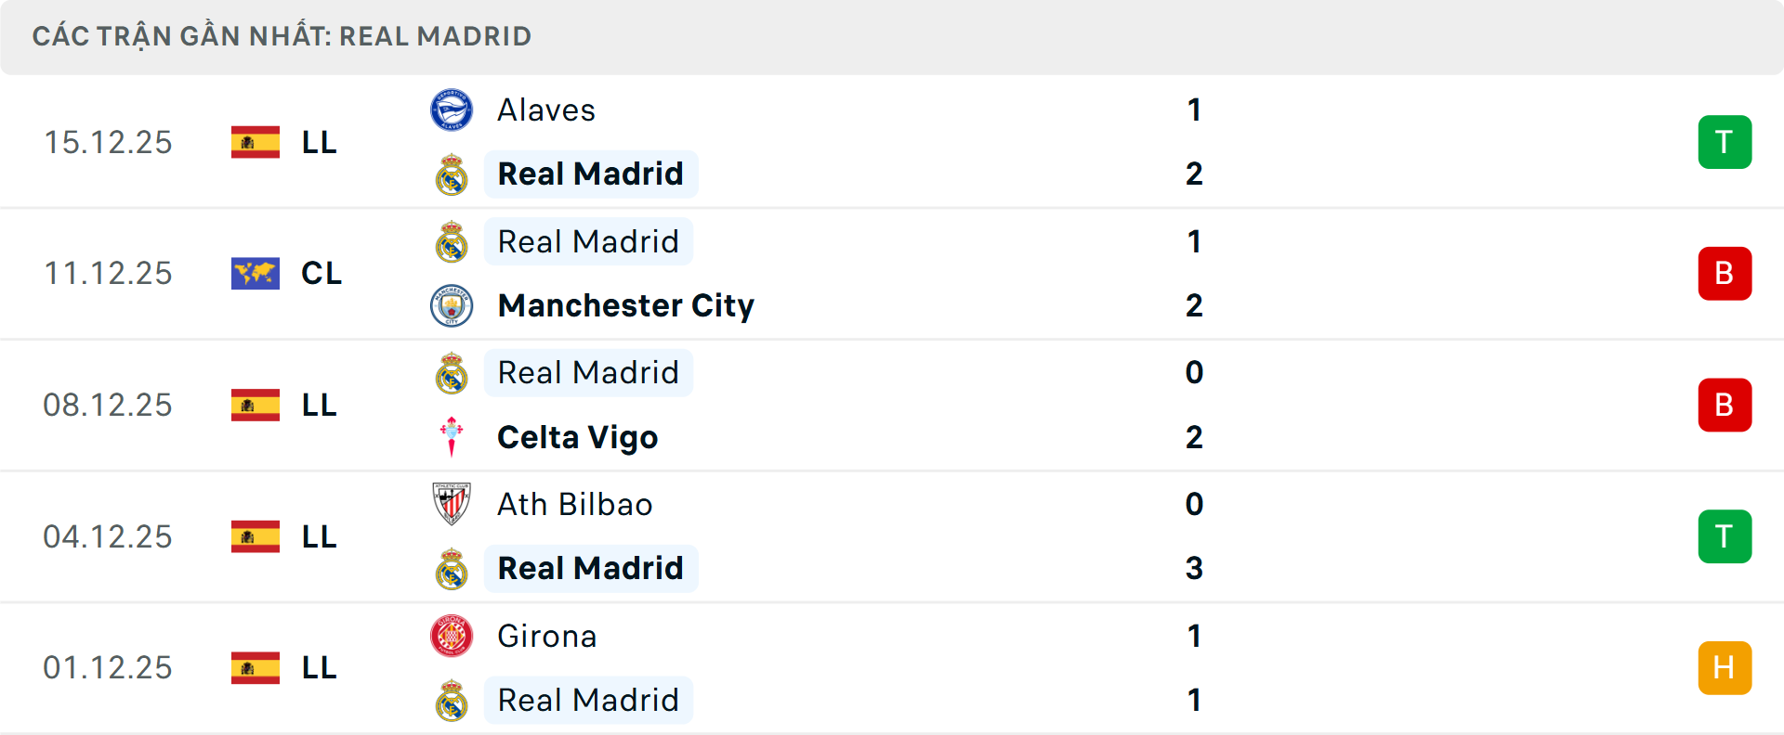The image size is (1784, 735).
Task: Click the Champions League flag icon
Action: click(256, 274)
